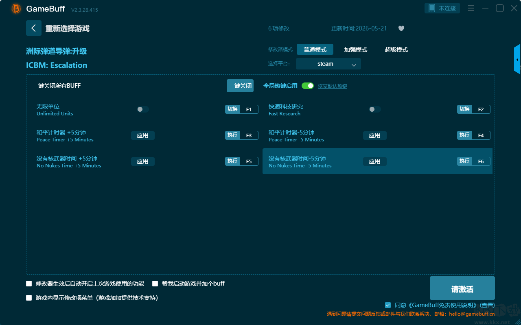
Task: Click the Unlimited Units label
Action: (x=55, y=114)
